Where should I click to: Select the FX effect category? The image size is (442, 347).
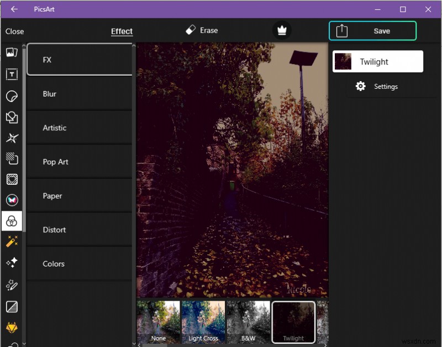pos(80,60)
